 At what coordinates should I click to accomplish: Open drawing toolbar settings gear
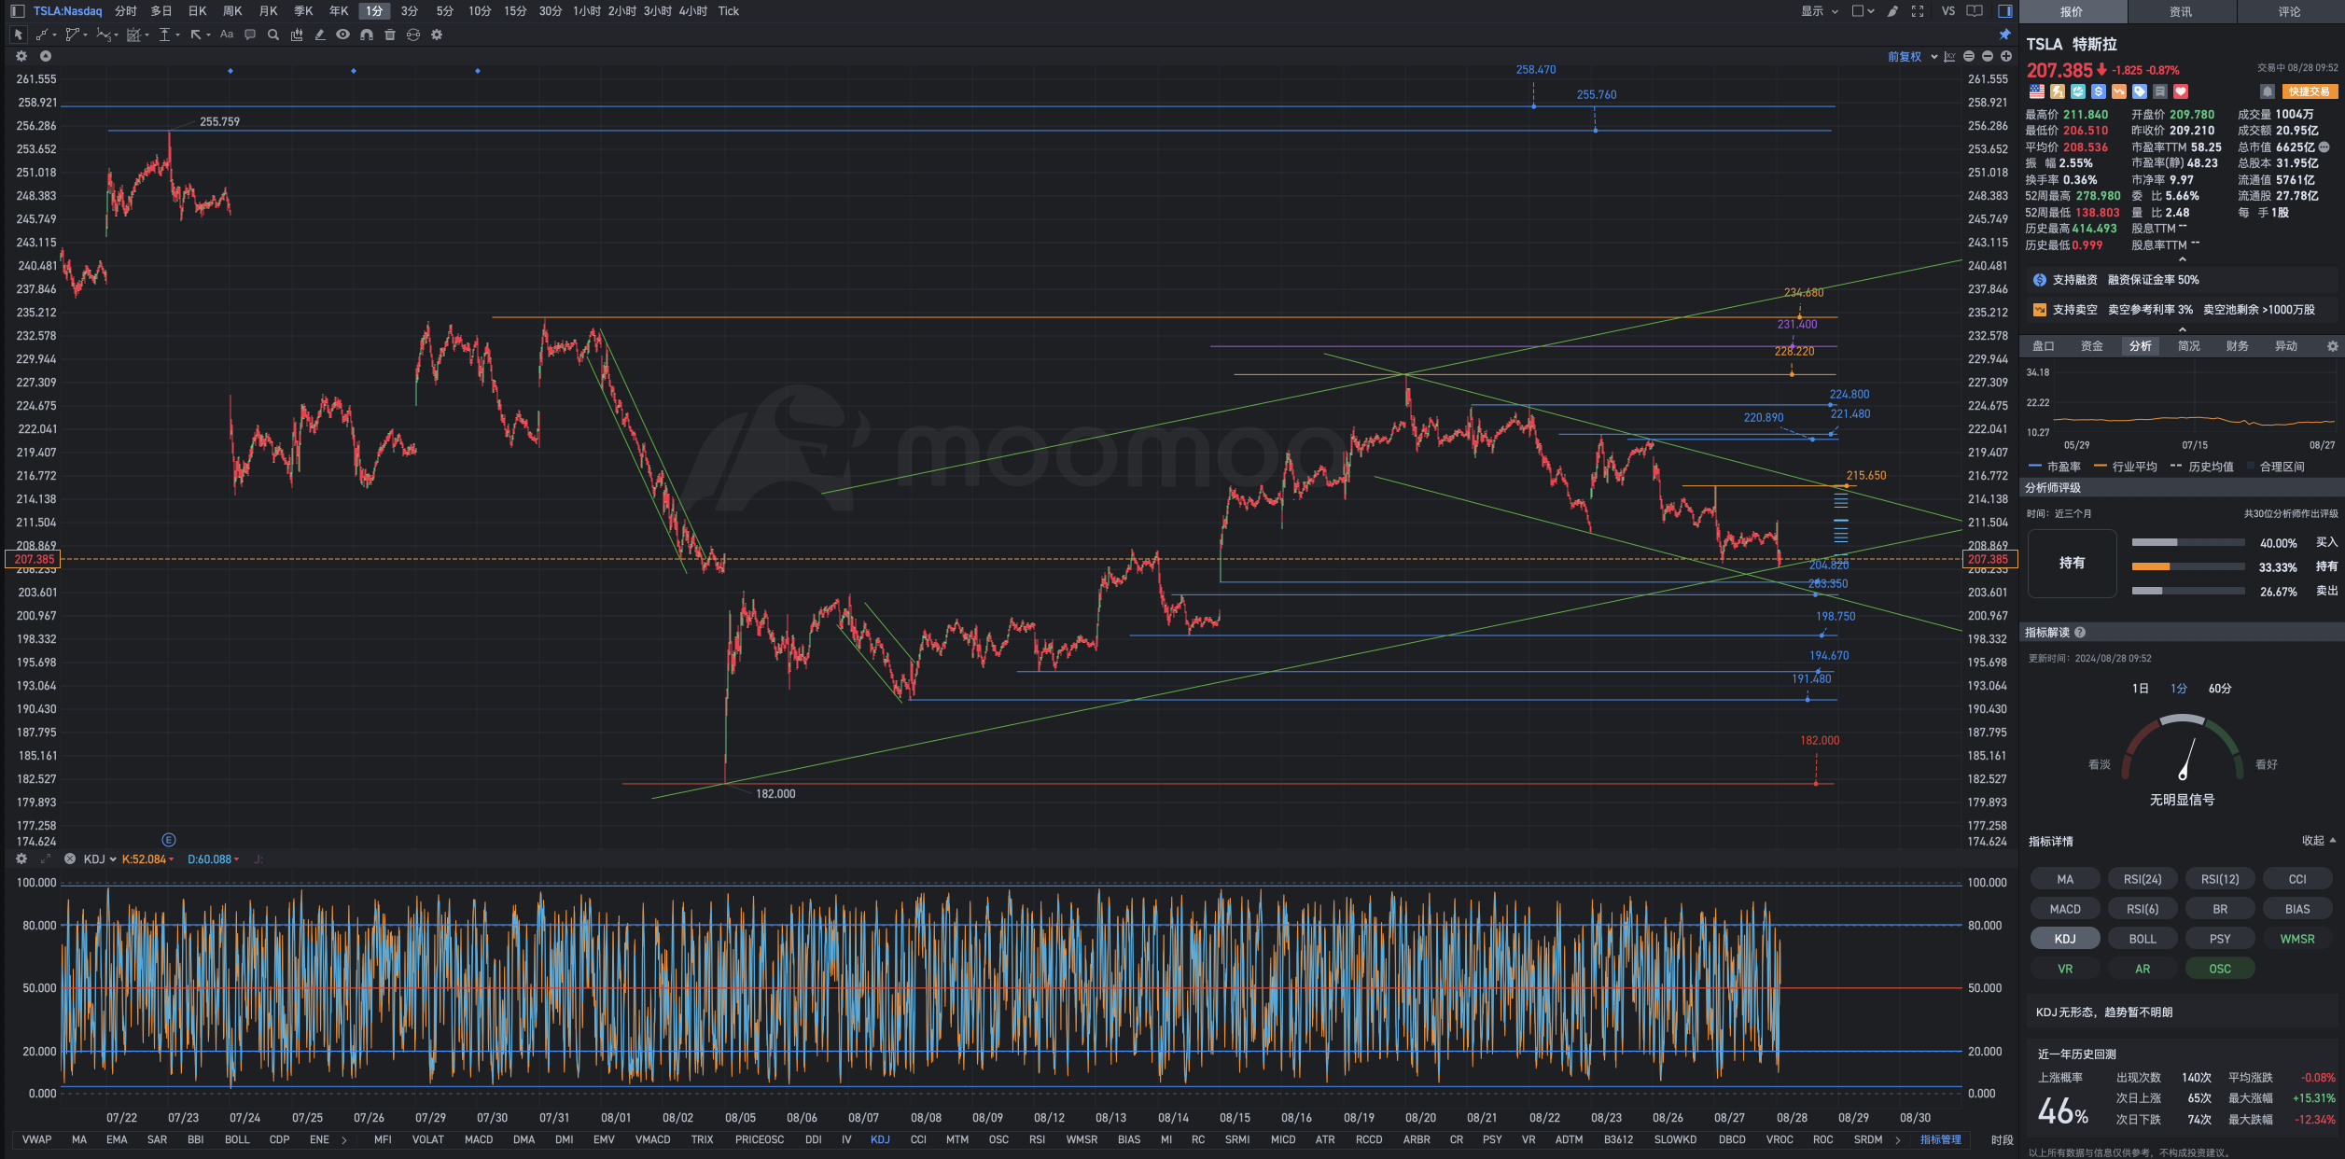tap(437, 35)
